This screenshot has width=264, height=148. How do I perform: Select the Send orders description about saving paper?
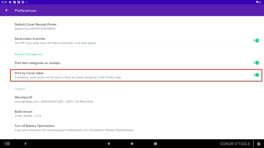[55, 43]
